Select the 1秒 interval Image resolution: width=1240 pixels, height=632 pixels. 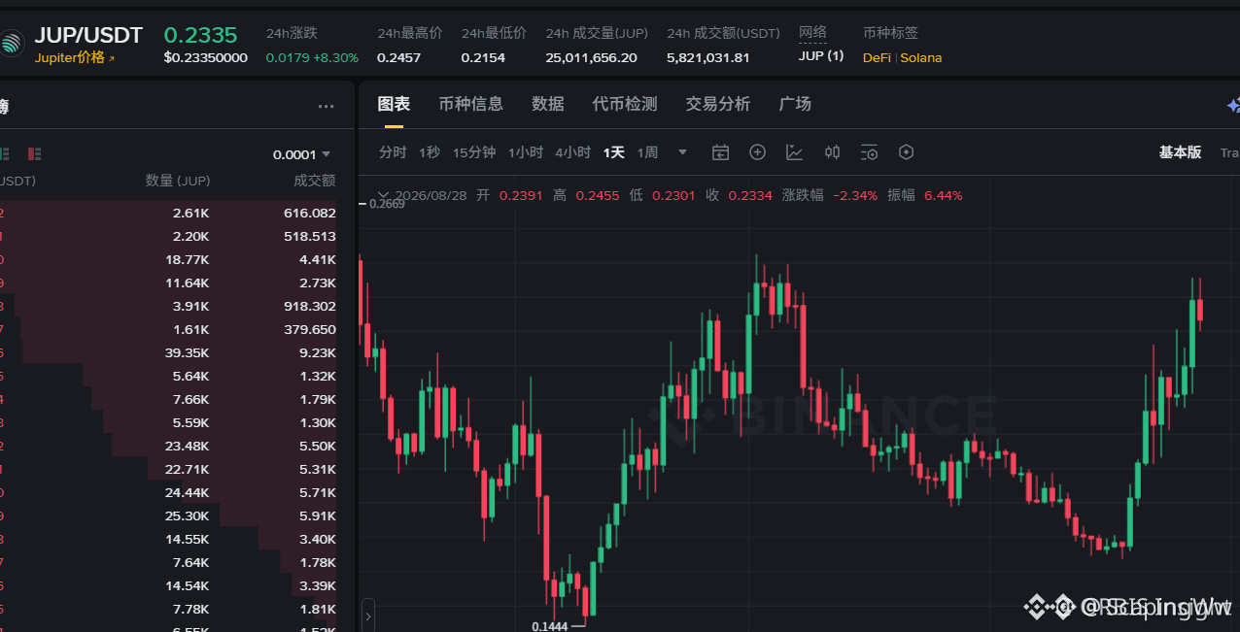(430, 152)
